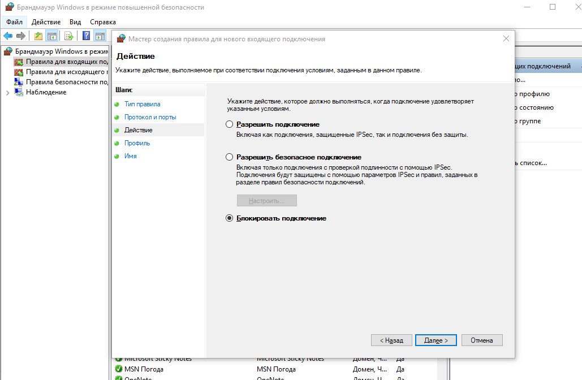Click green check icon next to MSN Погода

coord(119,369)
